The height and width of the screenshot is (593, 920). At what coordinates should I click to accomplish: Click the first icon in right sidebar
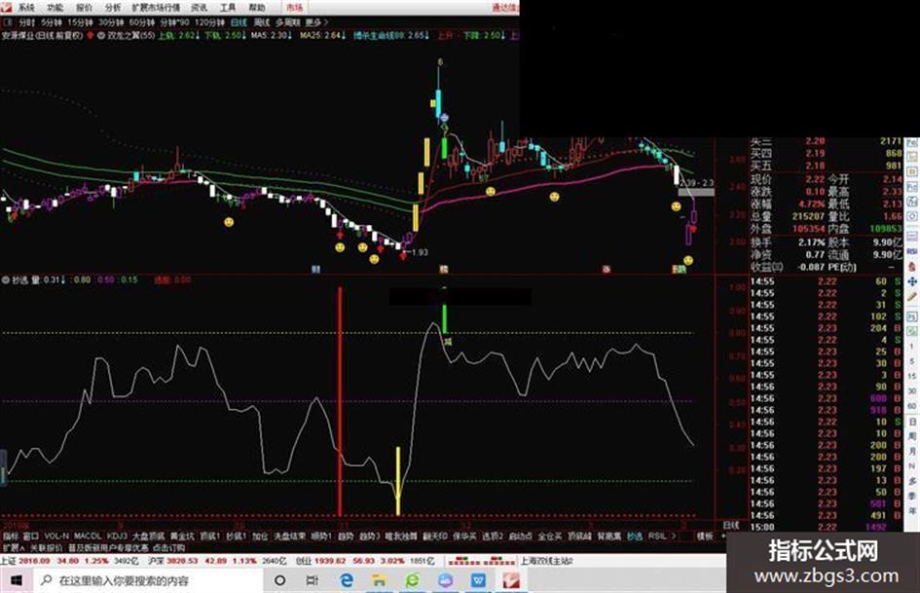(912, 143)
